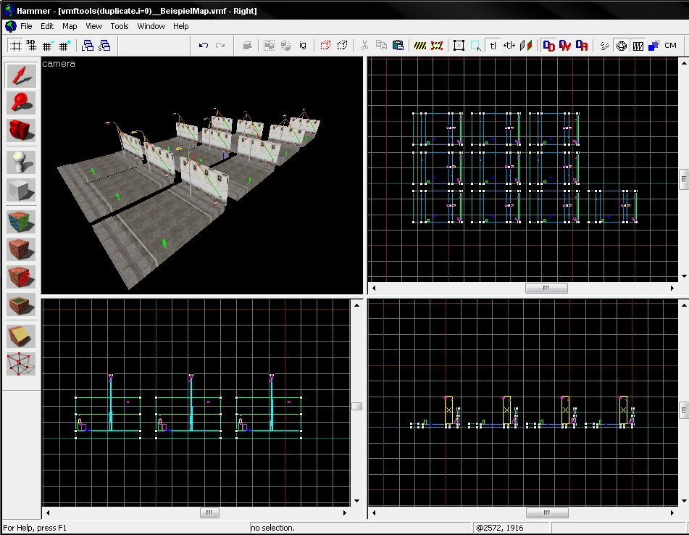The height and width of the screenshot is (535, 689).
Task: Open the View menu
Action: click(x=94, y=26)
